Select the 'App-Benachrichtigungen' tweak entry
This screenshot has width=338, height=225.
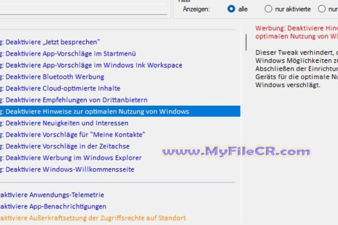coord(53,207)
